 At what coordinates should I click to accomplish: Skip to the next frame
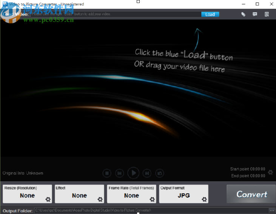click(147, 173)
